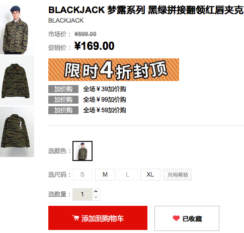The image size is (244, 233).
Task: Select size M
Action: [x=105, y=175]
